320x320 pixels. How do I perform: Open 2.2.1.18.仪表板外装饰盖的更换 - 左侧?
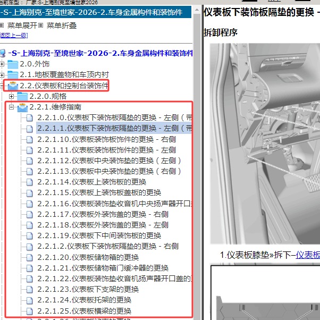click(103, 225)
